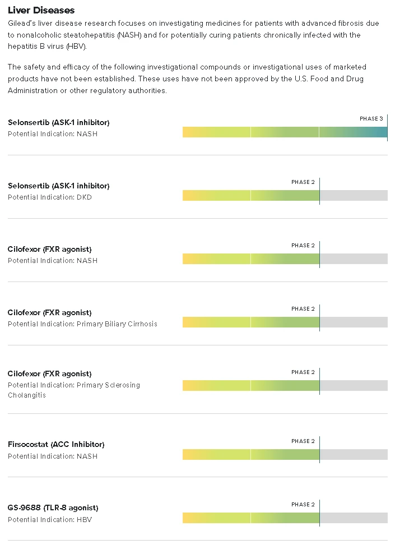Select Firsocostat (ACC Inhibitor) title

tap(56, 444)
